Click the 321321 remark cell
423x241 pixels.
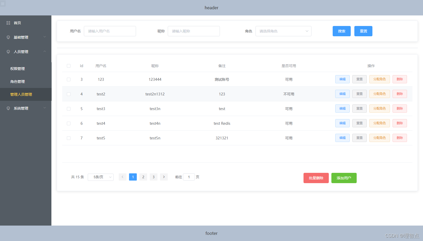tap(222, 138)
